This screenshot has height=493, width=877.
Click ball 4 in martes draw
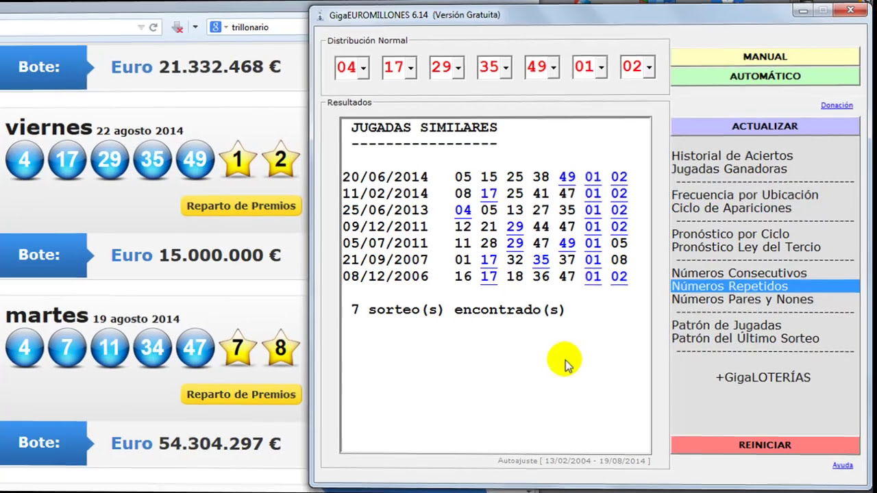point(25,348)
